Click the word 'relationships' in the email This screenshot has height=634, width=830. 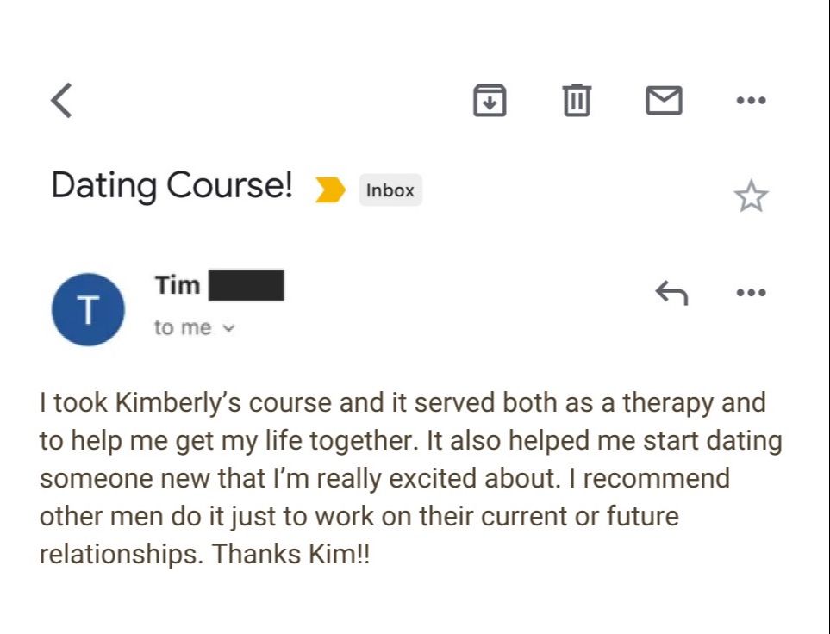point(118,554)
